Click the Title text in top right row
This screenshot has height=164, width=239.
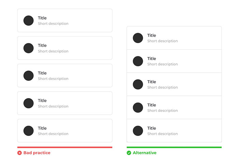coord(152,36)
